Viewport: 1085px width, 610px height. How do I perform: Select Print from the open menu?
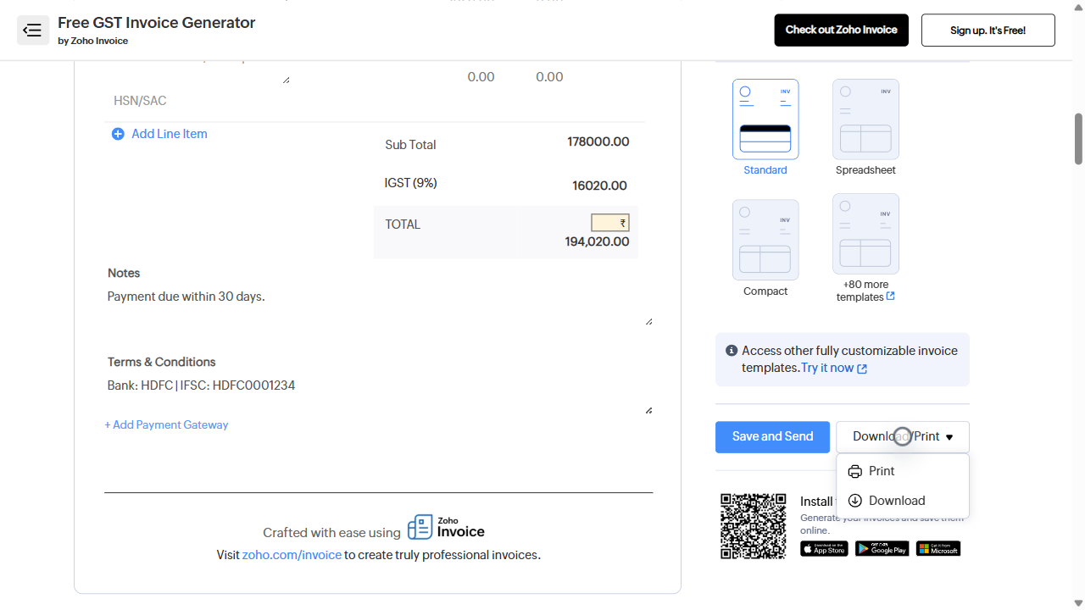[x=881, y=471]
